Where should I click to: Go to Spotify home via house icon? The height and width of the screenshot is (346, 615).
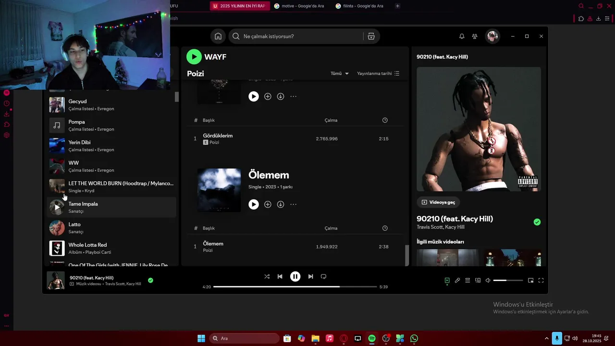tap(218, 36)
